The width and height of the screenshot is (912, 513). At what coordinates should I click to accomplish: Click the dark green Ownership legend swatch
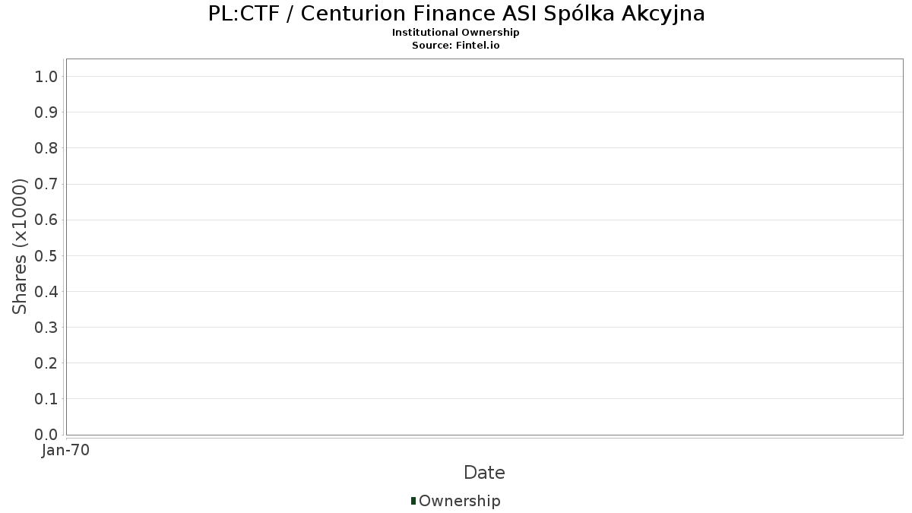(413, 501)
